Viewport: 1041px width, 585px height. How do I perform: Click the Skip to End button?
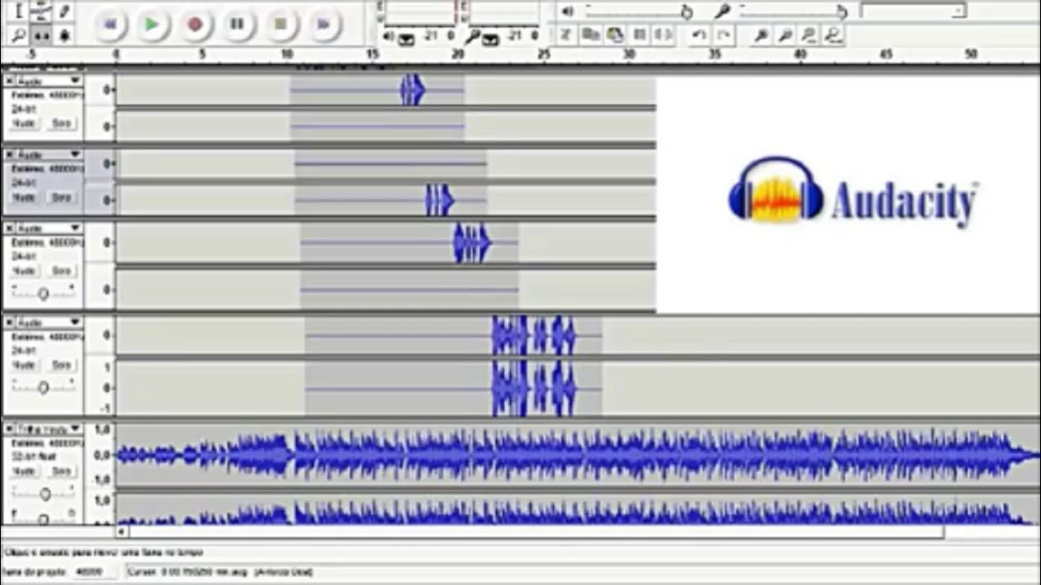click(323, 24)
